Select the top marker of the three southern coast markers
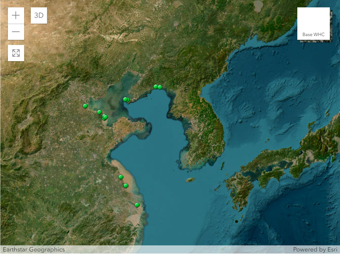 point(121,177)
